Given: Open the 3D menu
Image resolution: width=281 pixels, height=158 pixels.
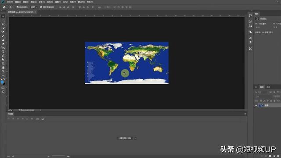Looking at the screenshot, I should point(65,2).
